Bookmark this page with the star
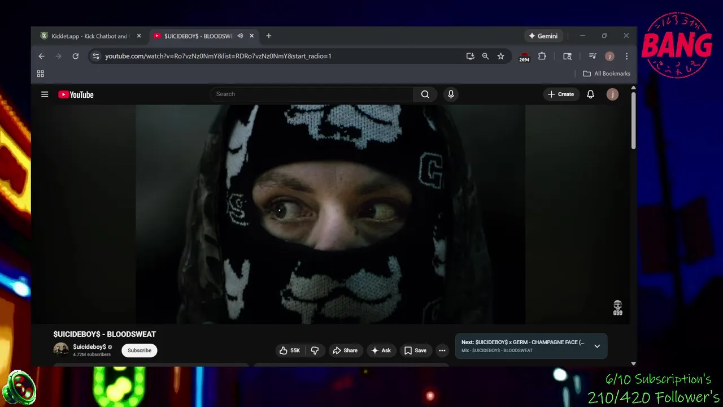 point(500,56)
